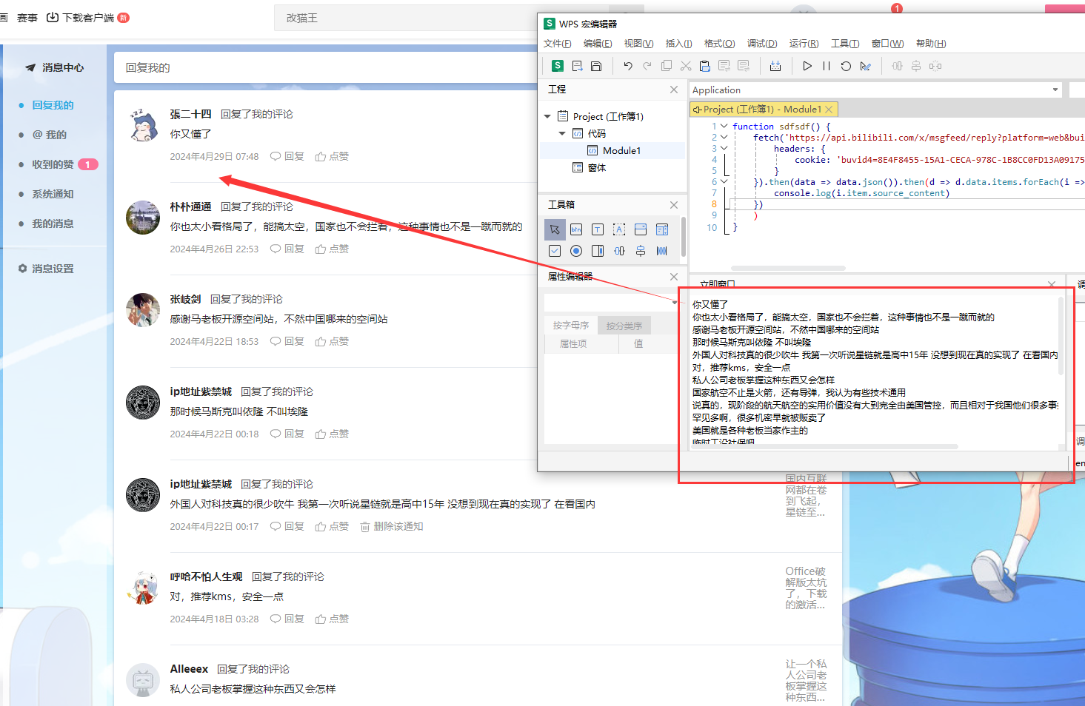1085x706 pixels.
Task: Close the 属性编辑器 panel
Action: 674,277
